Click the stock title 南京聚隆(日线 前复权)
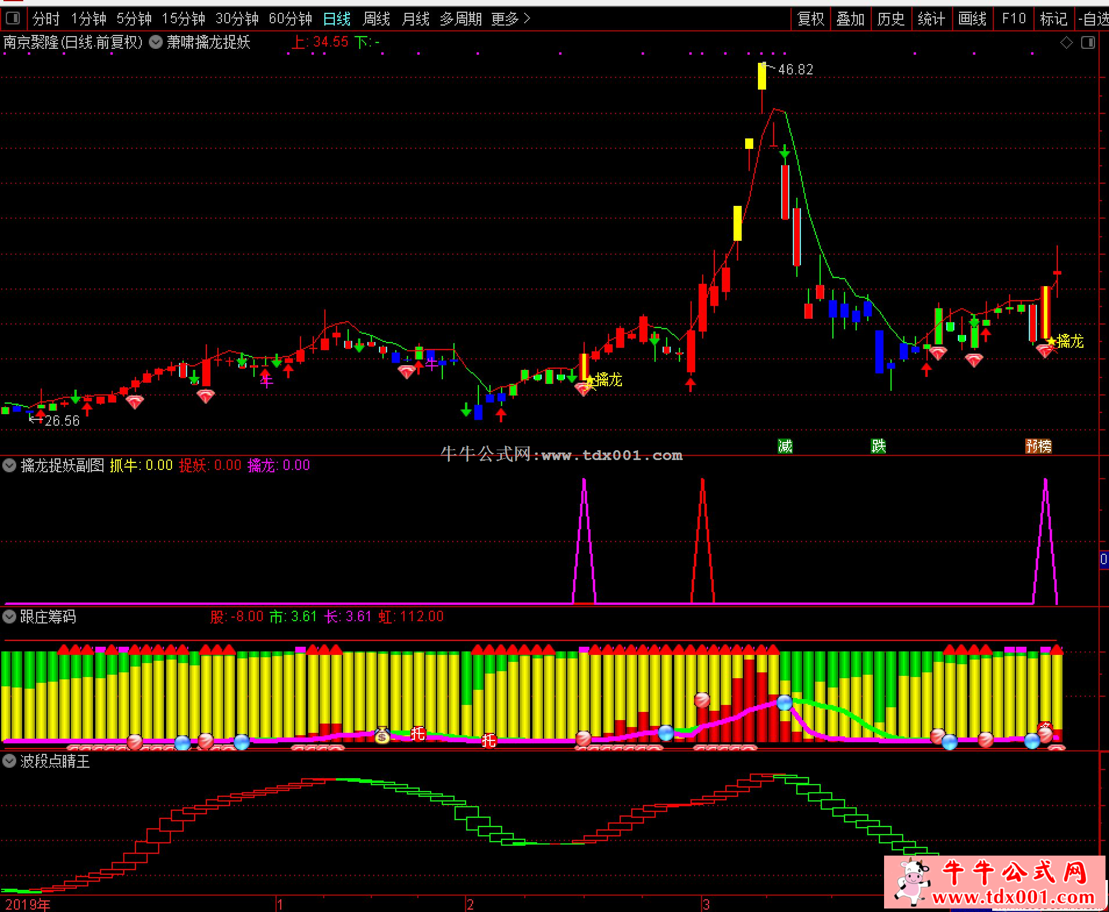Image resolution: width=1109 pixels, height=912 pixels. click(73, 42)
